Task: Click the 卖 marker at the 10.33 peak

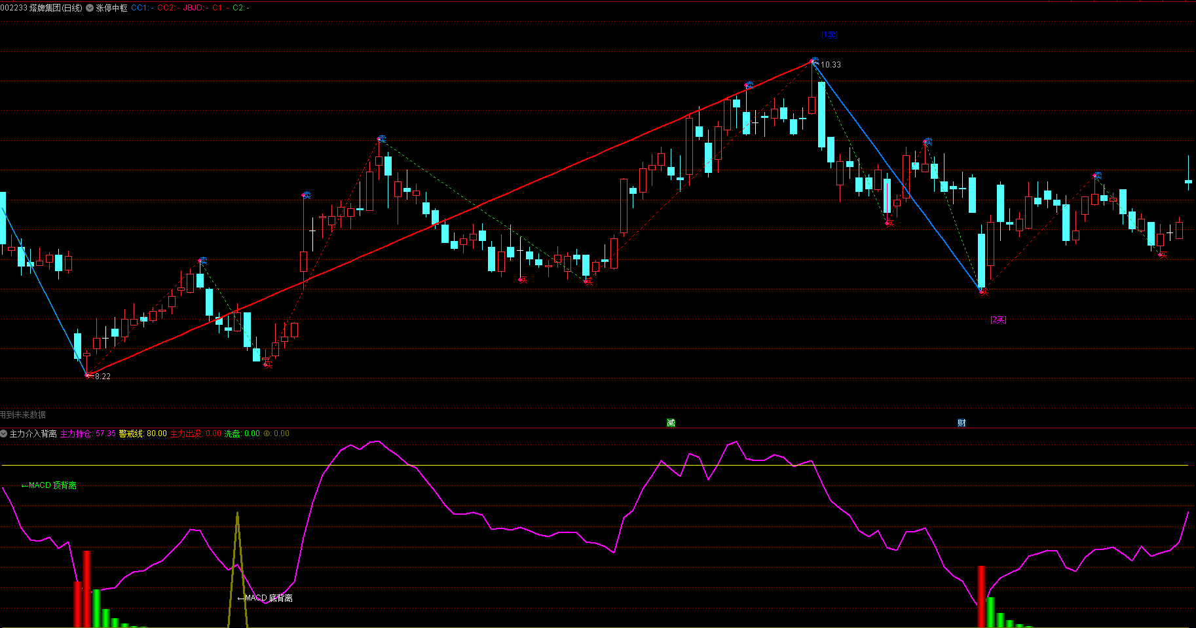Action: [814, 60]
